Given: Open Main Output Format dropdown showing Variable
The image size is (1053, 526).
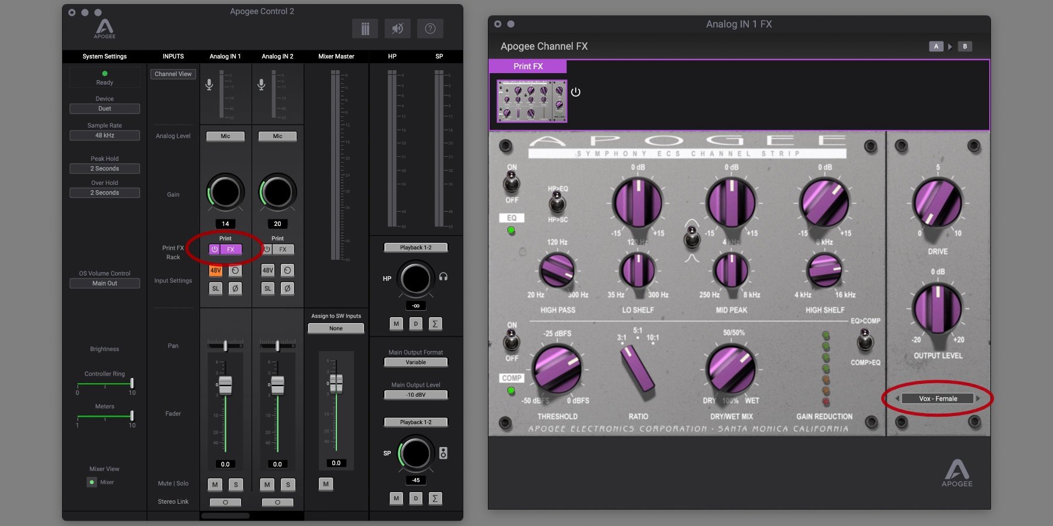Looking at the screenshot, I should point(416,362).
